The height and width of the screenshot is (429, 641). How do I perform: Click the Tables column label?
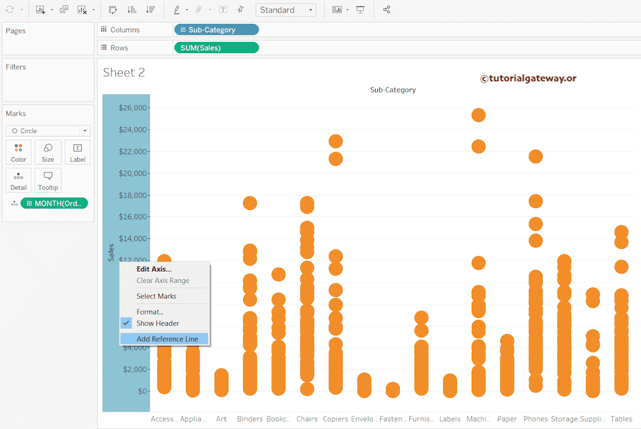(622, 419)
